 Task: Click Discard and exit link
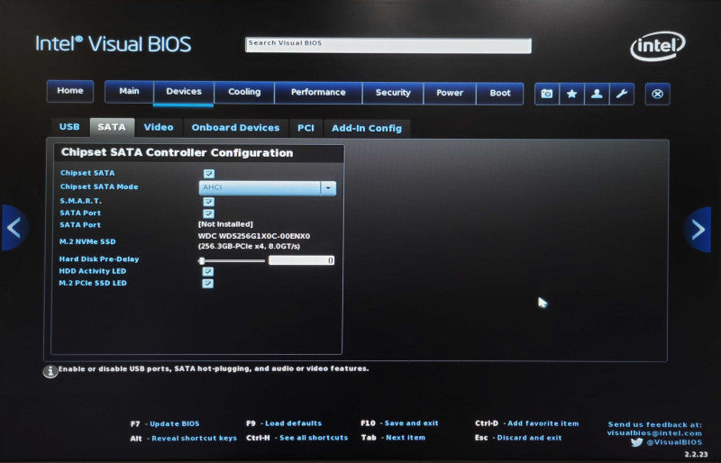point(529,438)
